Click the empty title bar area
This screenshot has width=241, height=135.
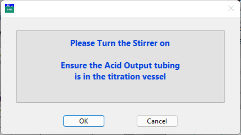(x=120, y=9)
